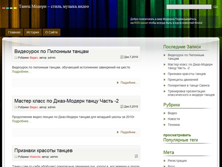Click the arrow bullet beside Принципы движений
Viewport: 222px width, 167px height.
tap(164, 80)
